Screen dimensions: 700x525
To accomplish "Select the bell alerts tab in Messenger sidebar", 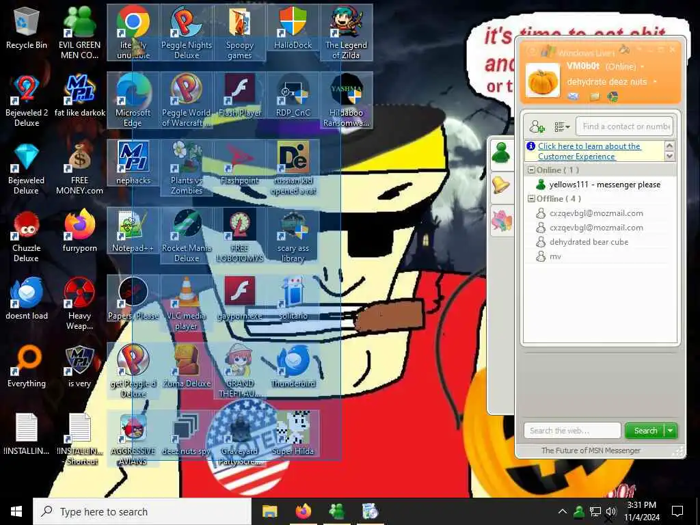I will coord(501,185).
